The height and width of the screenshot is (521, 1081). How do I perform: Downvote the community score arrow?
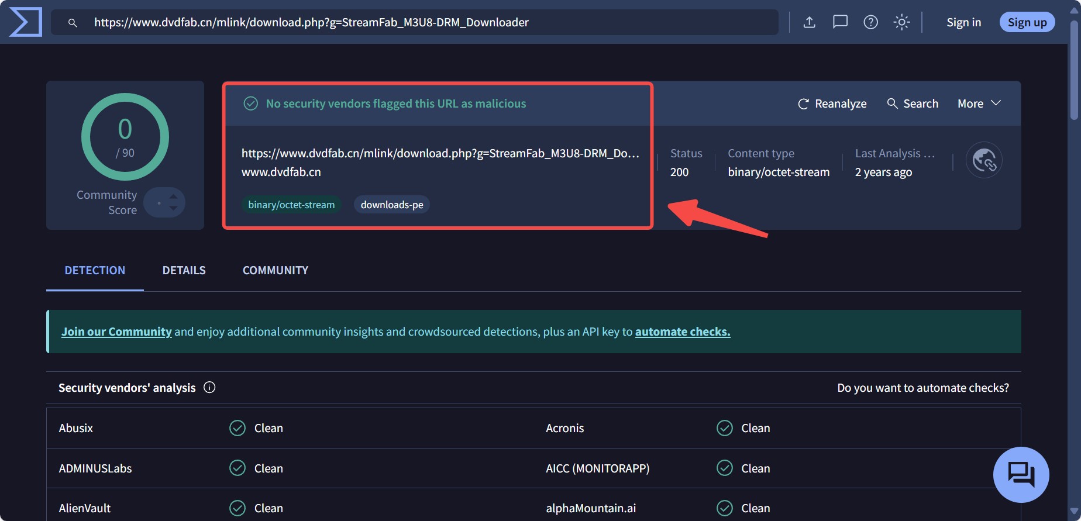[x=173, y=208]
